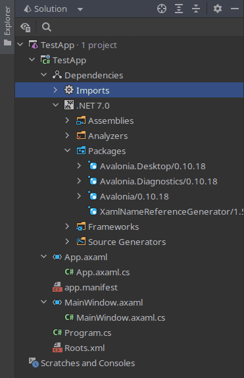This screenshot has height=378, width=244.
Task: Toggle the show all files eye icon
Action: pyautogui.click(x=26, y=27)
